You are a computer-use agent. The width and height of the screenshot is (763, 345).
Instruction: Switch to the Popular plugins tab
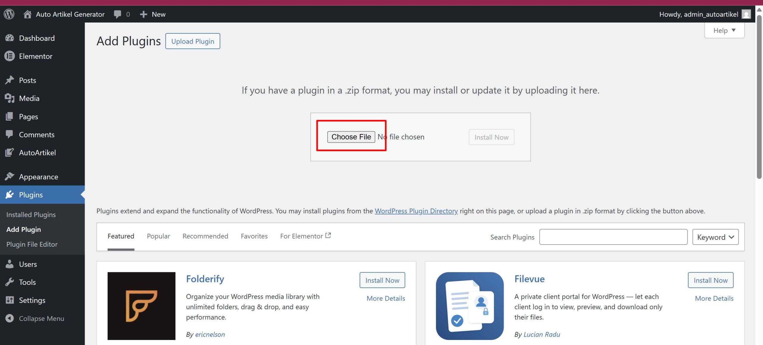coord(158,236)
